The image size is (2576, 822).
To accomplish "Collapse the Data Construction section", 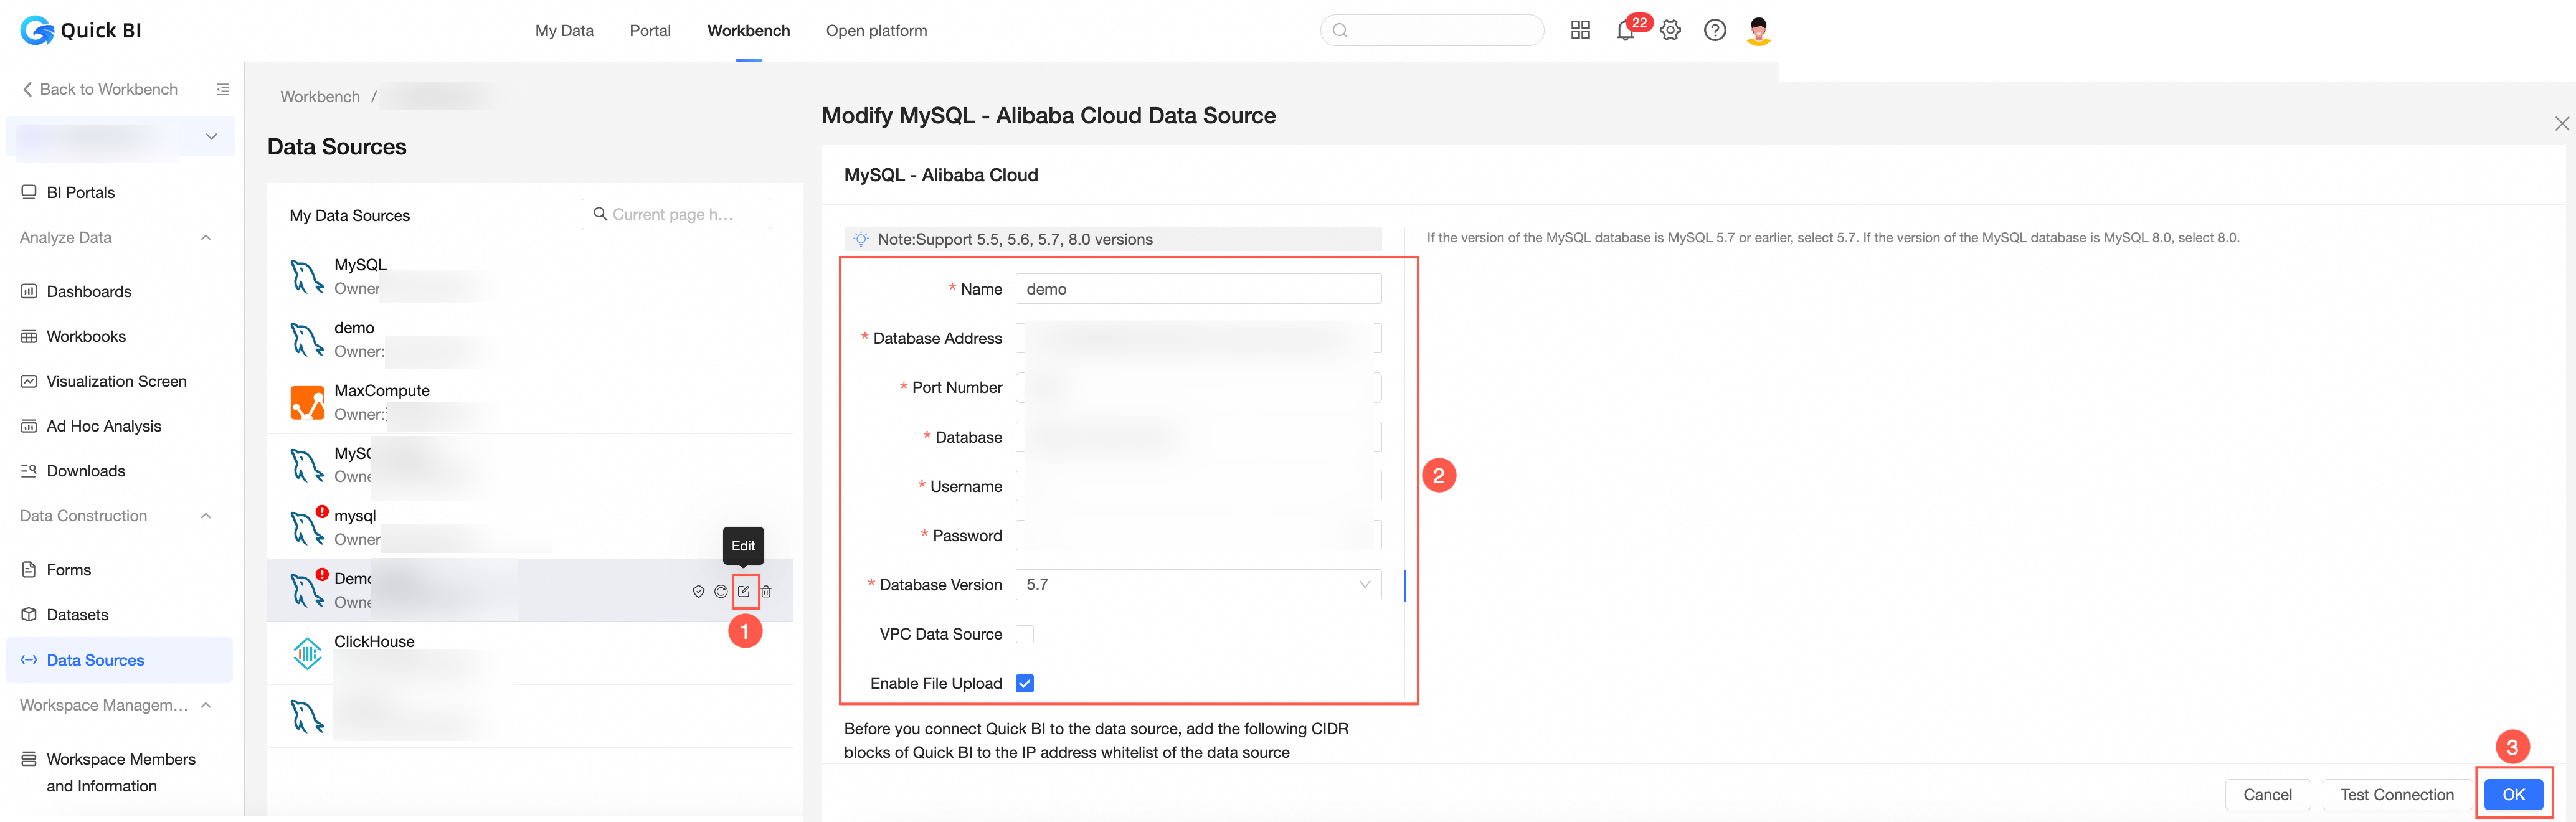I will (206, 516).
